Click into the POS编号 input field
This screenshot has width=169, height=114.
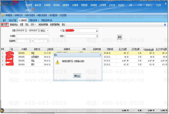tap(33, 36)
